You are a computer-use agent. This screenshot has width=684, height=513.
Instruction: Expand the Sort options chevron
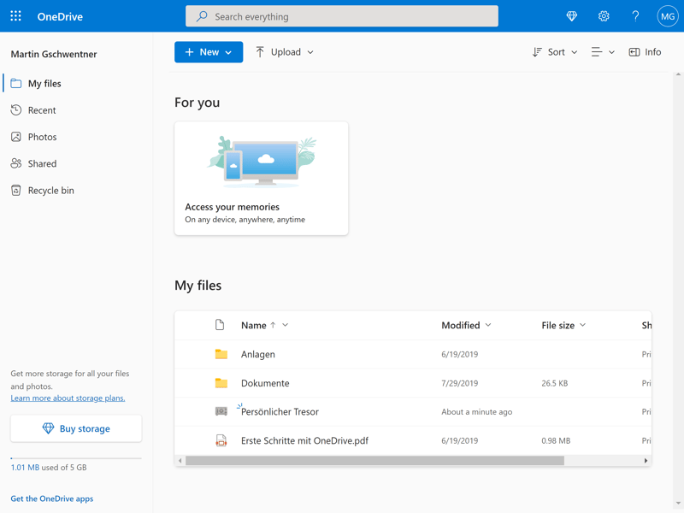tap(574, 52)
